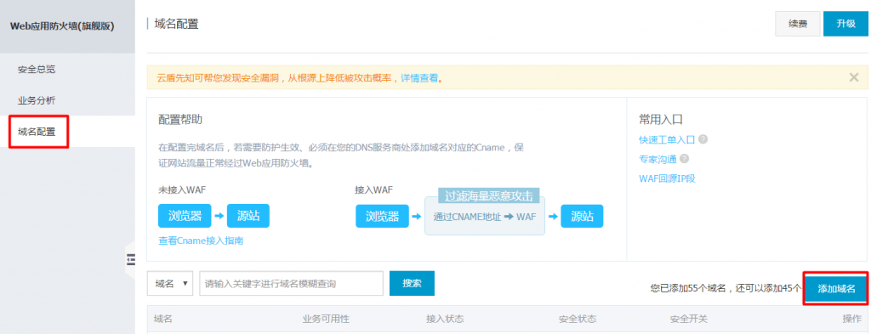The height and width of the screenshot is (334, 871).
Task: Focus the domain keyword search field
Action: click(x=291, y=284)
